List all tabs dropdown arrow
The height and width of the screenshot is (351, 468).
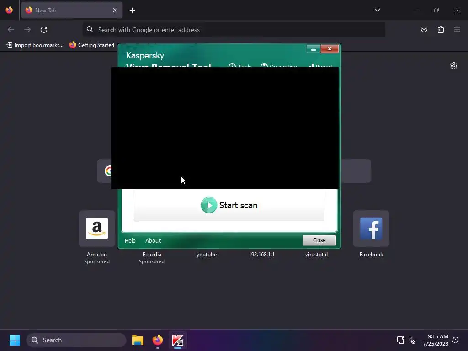(x=377, y=10)
